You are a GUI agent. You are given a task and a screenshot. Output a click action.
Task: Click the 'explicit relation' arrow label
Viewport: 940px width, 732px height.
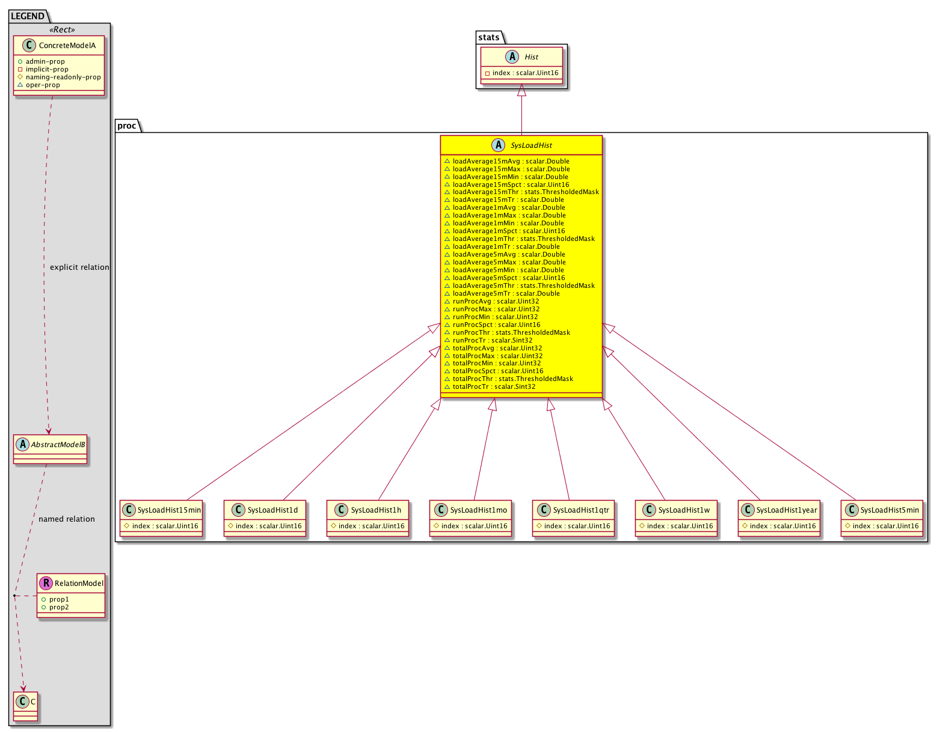[79, 267]
